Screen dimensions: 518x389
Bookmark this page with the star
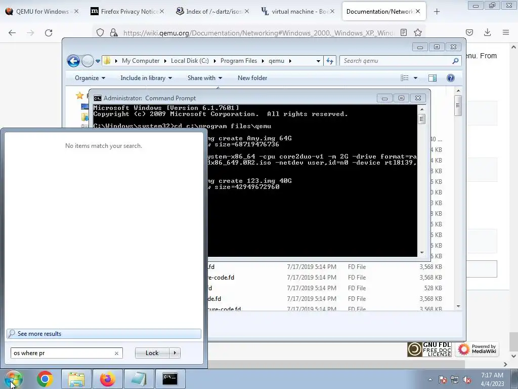click(x=418, y=32)
